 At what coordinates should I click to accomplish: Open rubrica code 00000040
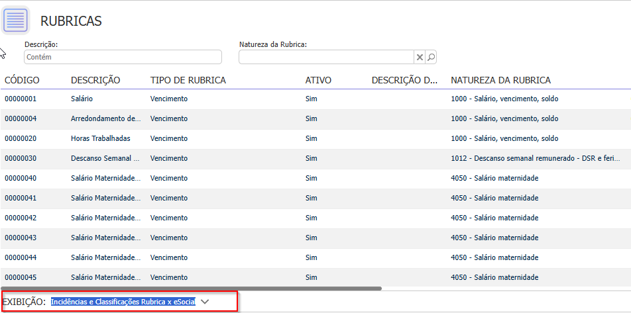click(x=21, y=178)
